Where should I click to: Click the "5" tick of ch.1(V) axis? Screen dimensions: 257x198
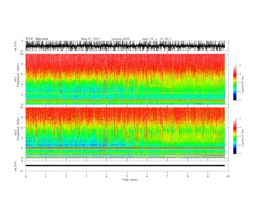22,41
